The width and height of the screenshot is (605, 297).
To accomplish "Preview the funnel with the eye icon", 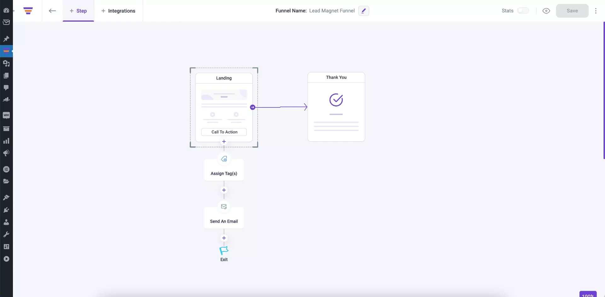I will [546, 11].
